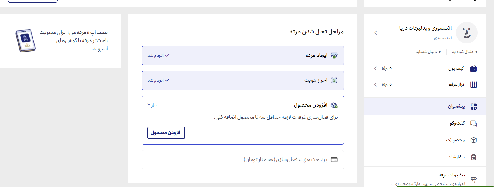Screen dimensions: 494x187
Task: Select the ایجاد غرفه completed step
Action: [x=243, y=56]
